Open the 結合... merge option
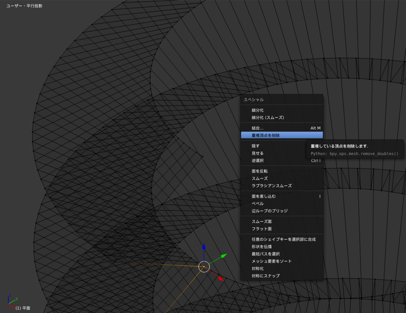The image size is (406, 313). click(x=282, y=128)
